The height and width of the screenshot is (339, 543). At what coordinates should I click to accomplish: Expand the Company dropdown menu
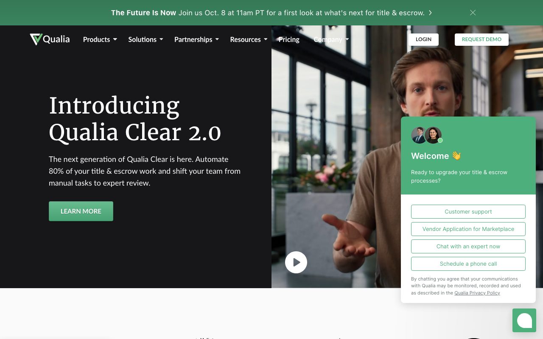point(331,39)
